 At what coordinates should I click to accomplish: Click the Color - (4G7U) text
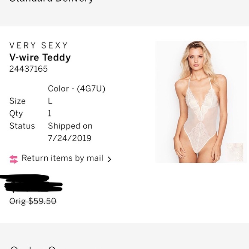(76, 88)
